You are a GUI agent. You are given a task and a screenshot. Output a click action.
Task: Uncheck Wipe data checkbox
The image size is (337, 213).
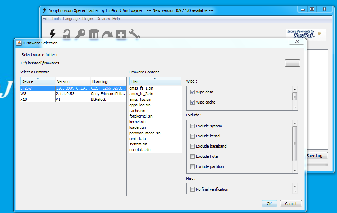pyautogui.click(x=192, y=92)
